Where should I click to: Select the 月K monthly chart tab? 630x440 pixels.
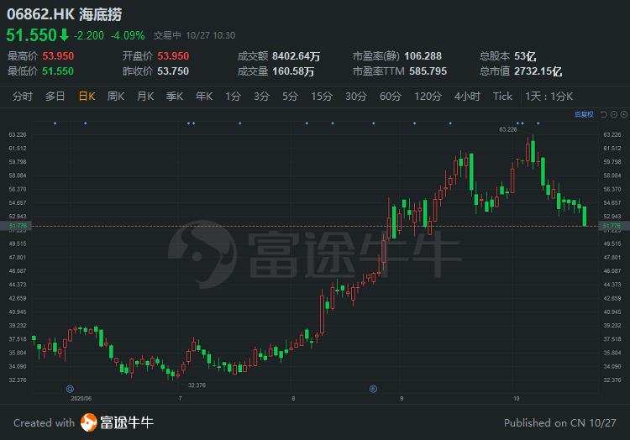pyautogui.click(x=145, y=97)
